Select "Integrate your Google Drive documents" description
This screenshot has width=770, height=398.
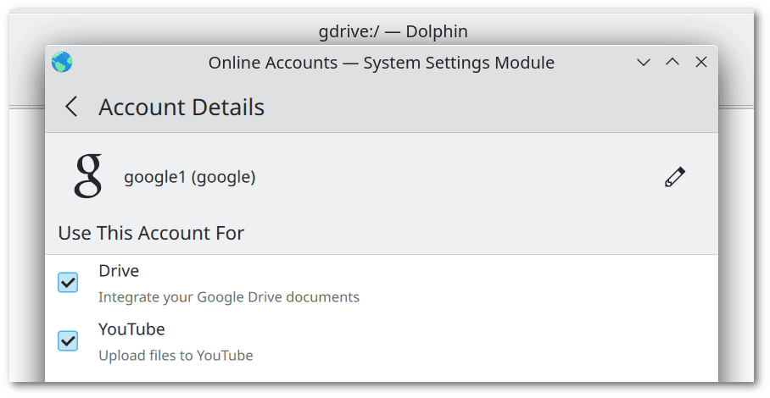tap(229, 297)
